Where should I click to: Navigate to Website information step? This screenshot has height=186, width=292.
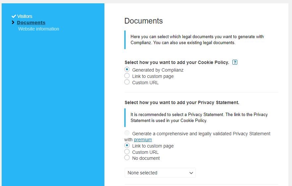[x=38, y=29]
